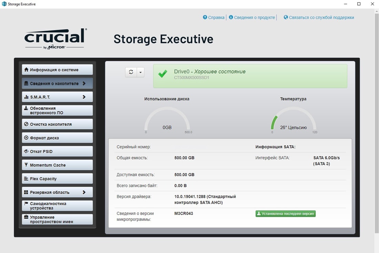Click the 0.00 B total bytes written value
Viewport: 379px width, 253px height.
(180, 186)
